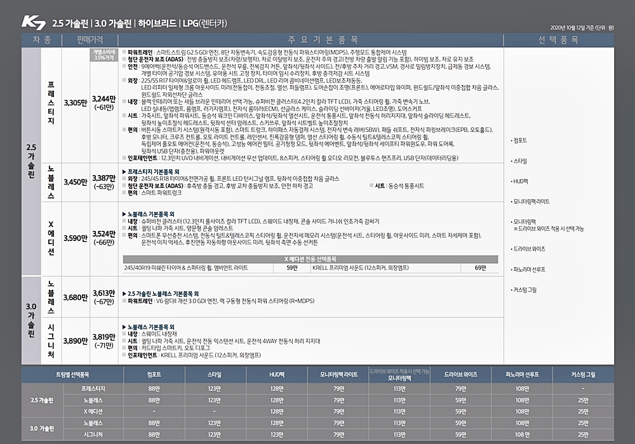The width and height of the screenshot is (635, 444).
Task: Click the 시그니처 price 3,890만
Action: point(76,341)
